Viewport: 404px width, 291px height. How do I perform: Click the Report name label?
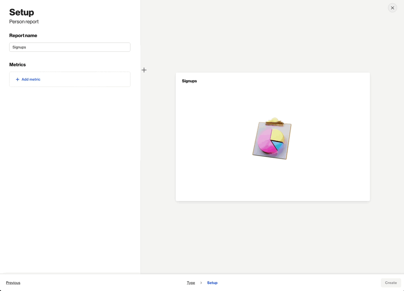click(x=23, y=36)
